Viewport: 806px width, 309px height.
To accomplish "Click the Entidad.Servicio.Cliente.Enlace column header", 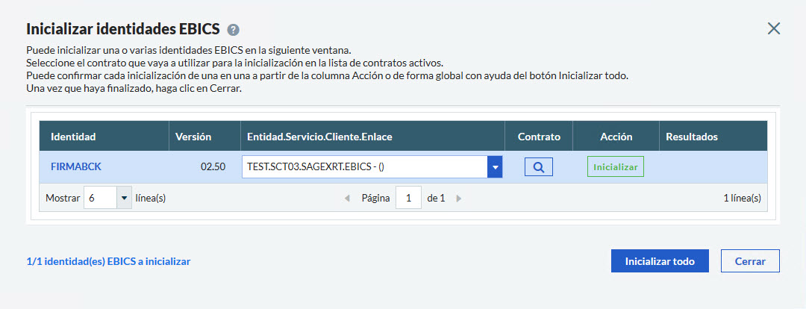I will 320,137.
